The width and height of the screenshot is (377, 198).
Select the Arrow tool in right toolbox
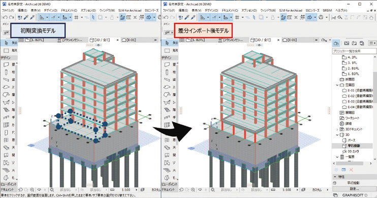click(167, 43)
